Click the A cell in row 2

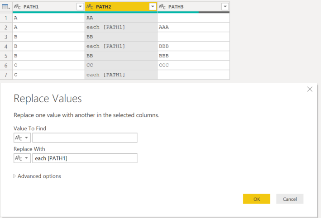[49, 28]
